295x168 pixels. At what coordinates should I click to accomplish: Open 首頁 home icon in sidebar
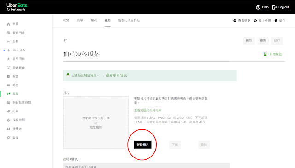8,24
